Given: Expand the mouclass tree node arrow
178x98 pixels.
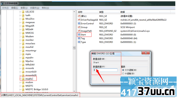Looking at the screenshot, I should [20, 43].
